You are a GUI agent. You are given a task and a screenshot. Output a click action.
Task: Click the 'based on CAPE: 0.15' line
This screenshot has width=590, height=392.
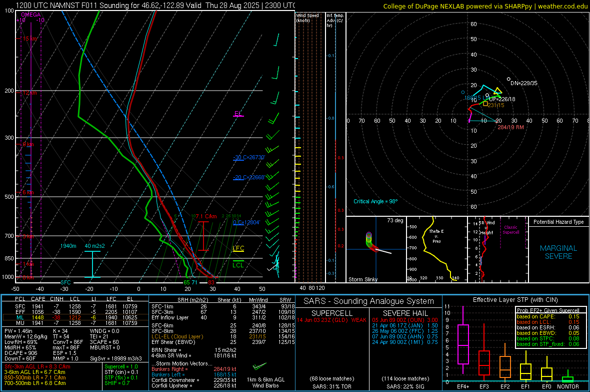click(548, 316)
